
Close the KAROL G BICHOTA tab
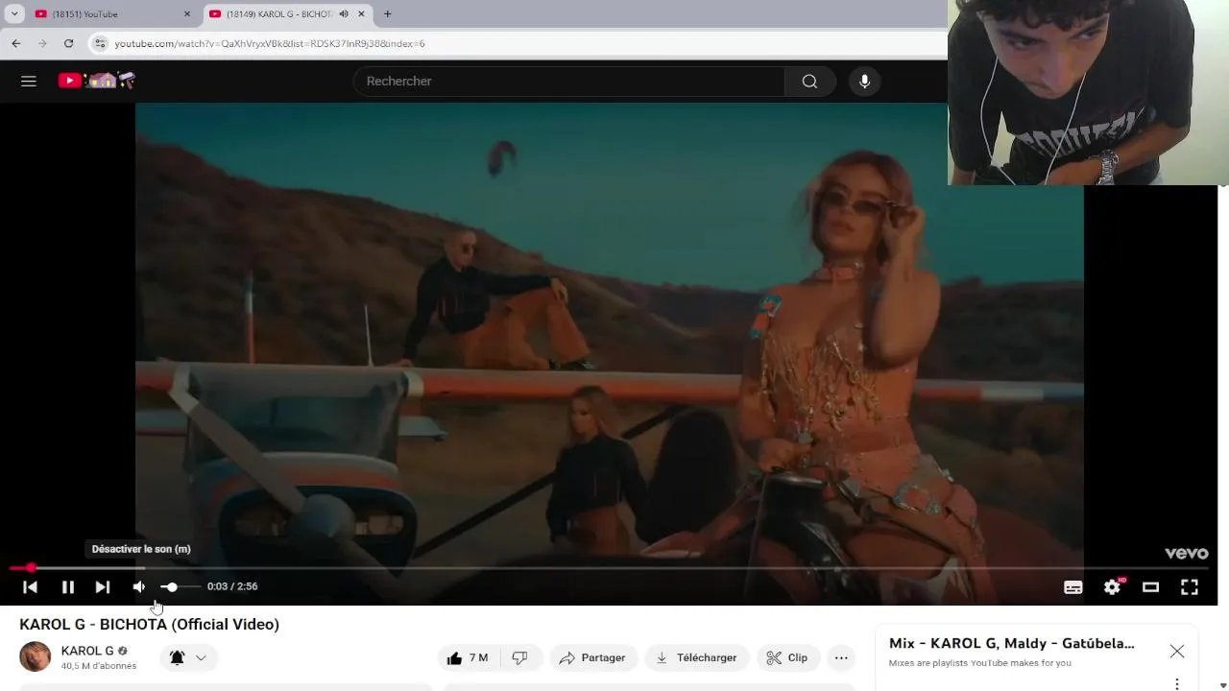[x=361, y=14]
